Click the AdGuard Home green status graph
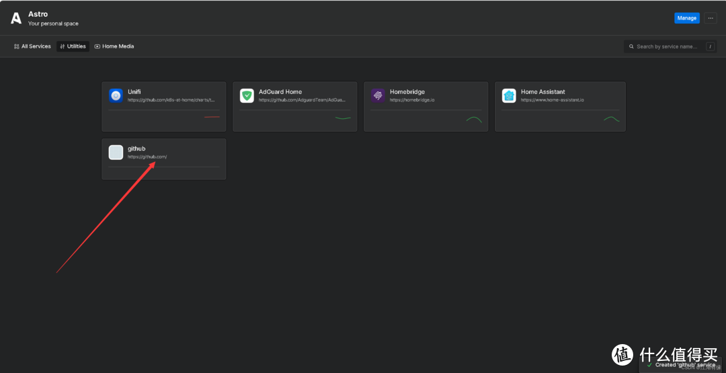The width and height of the screenshot is (726, 373). tap(343, 118)
